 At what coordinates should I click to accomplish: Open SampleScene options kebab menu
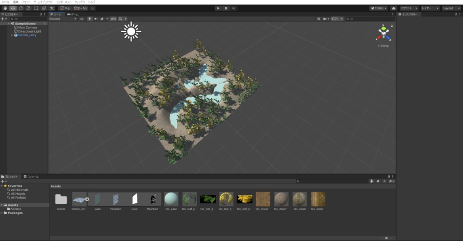point(45,24)
